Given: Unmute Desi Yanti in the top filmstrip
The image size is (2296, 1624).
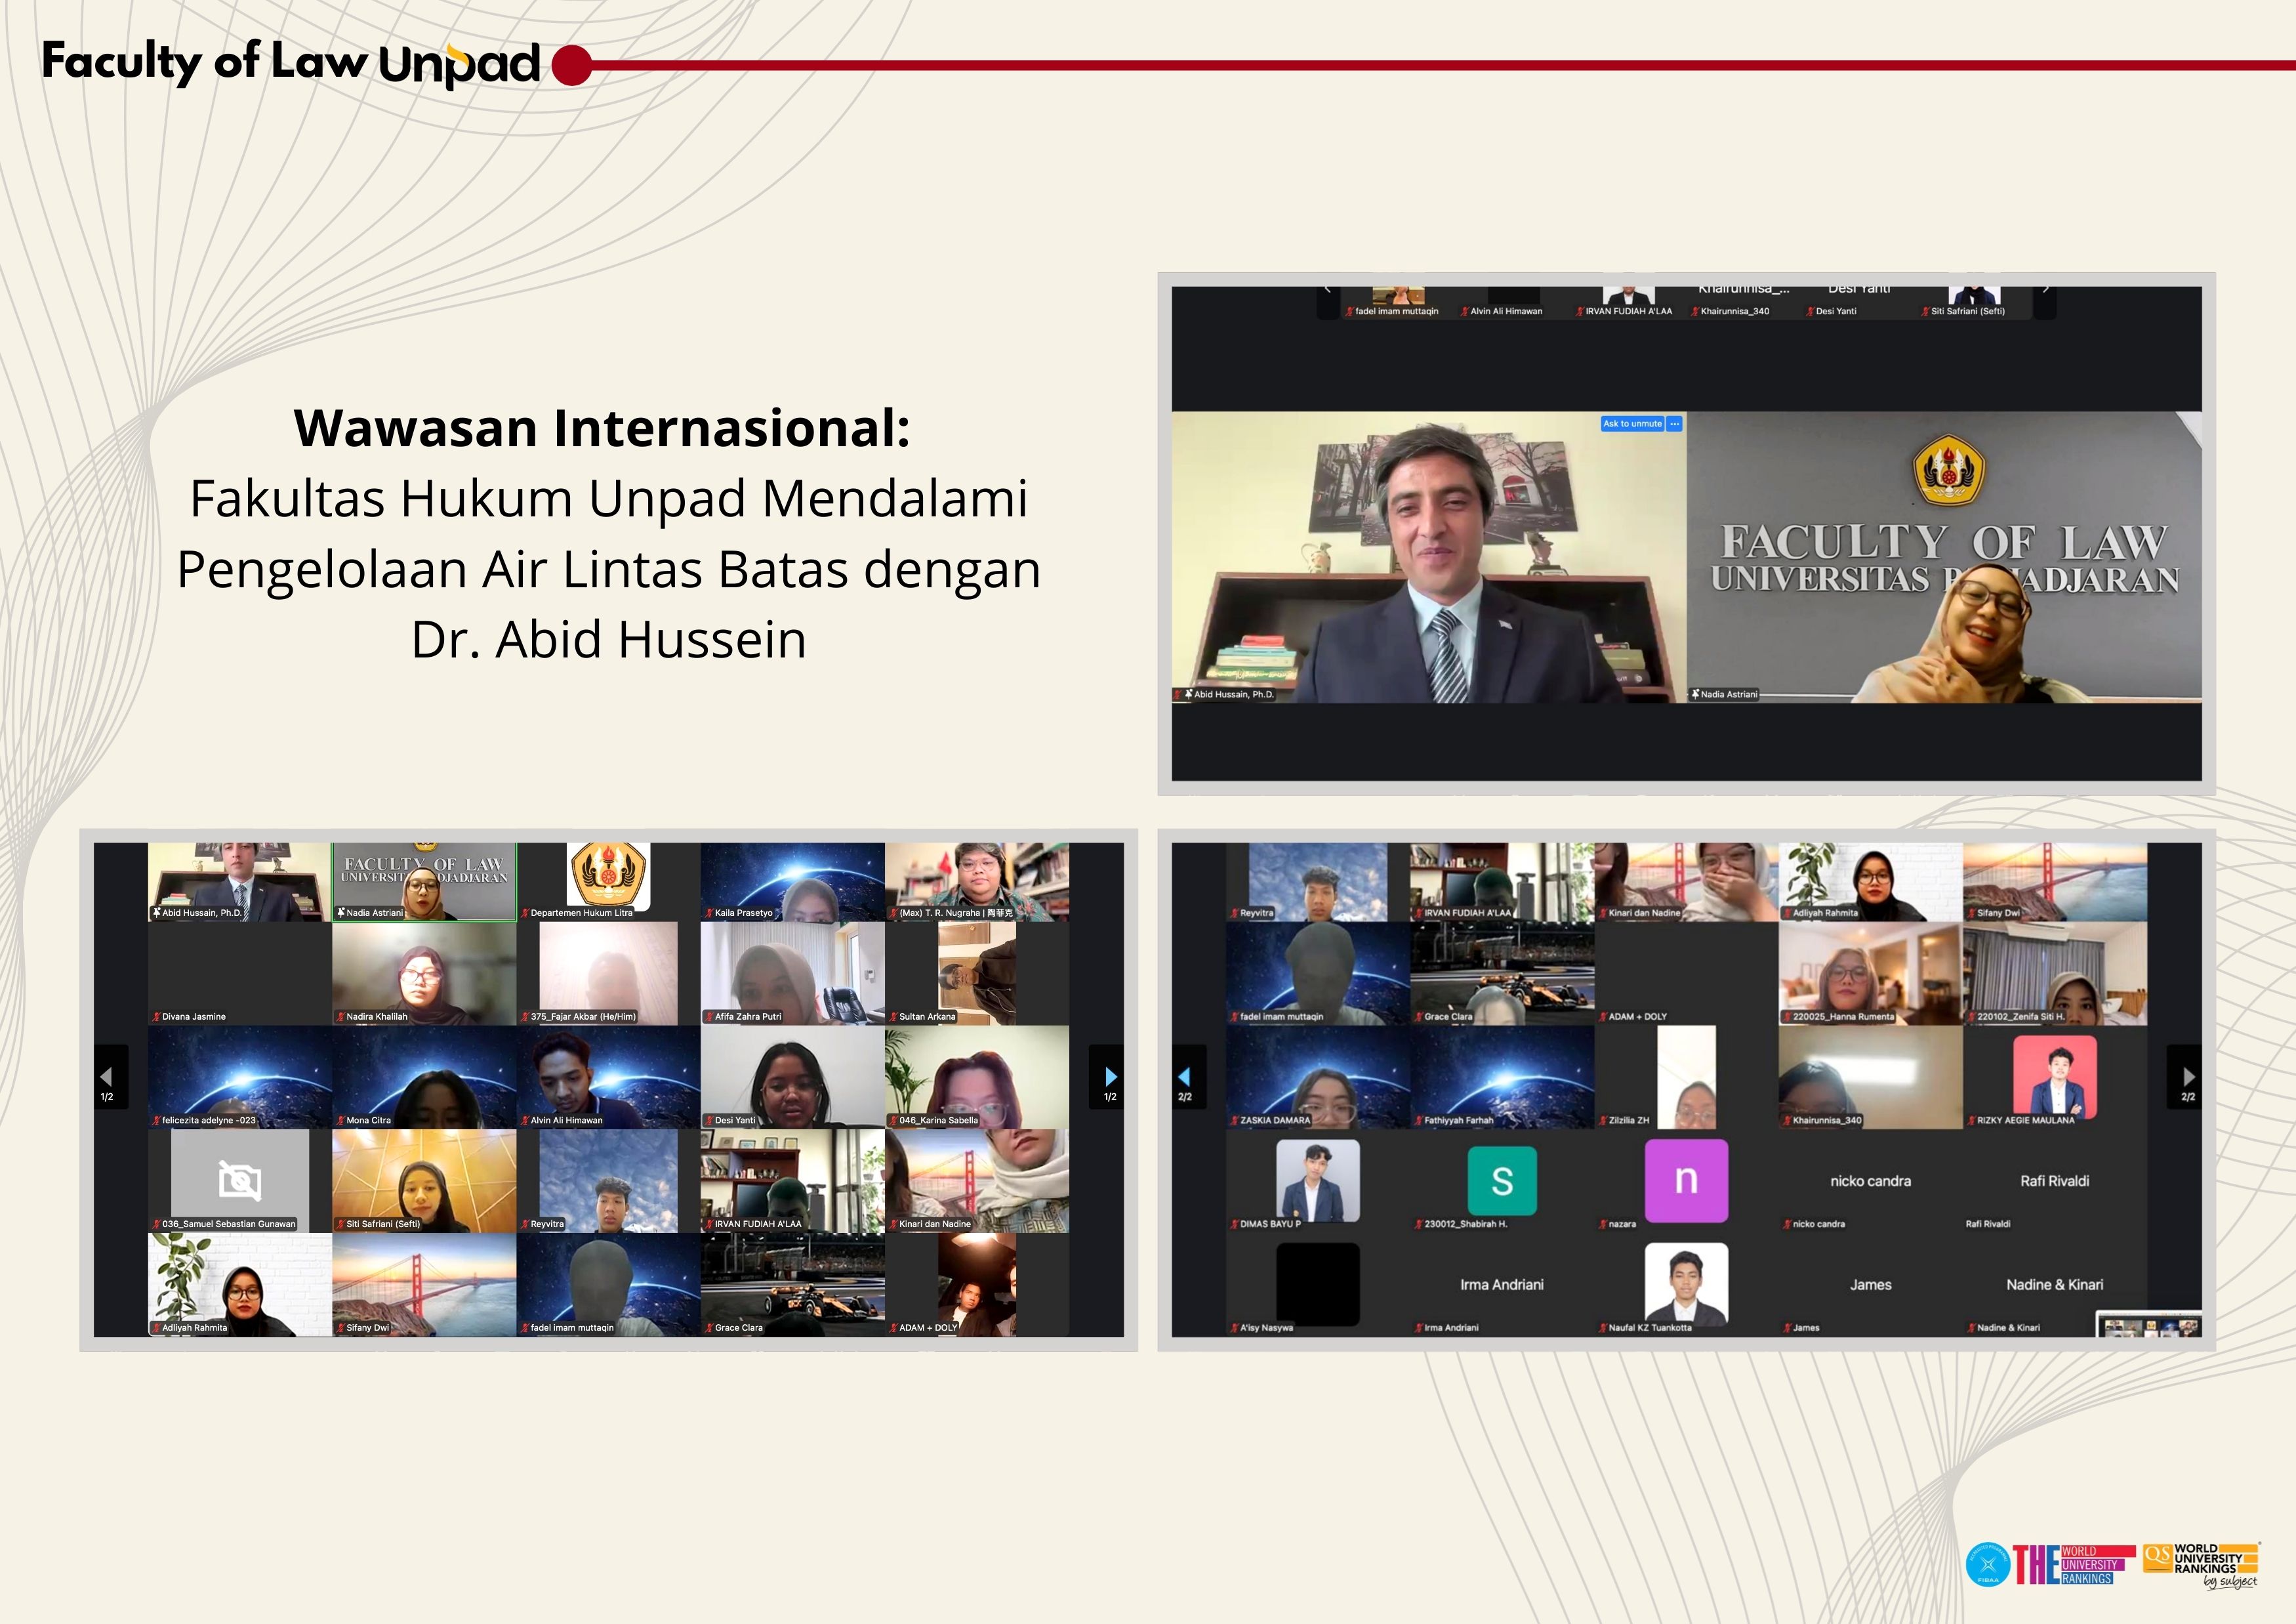Looking at the screenshot, I should (1810, 312).
